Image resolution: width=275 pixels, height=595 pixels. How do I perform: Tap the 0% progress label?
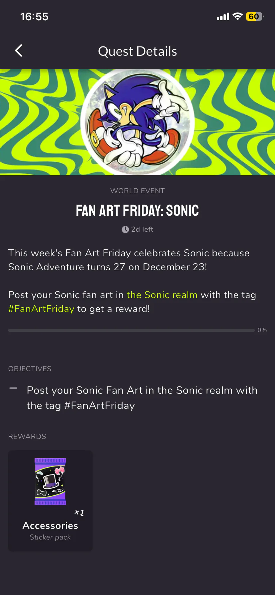click(262, 330)
